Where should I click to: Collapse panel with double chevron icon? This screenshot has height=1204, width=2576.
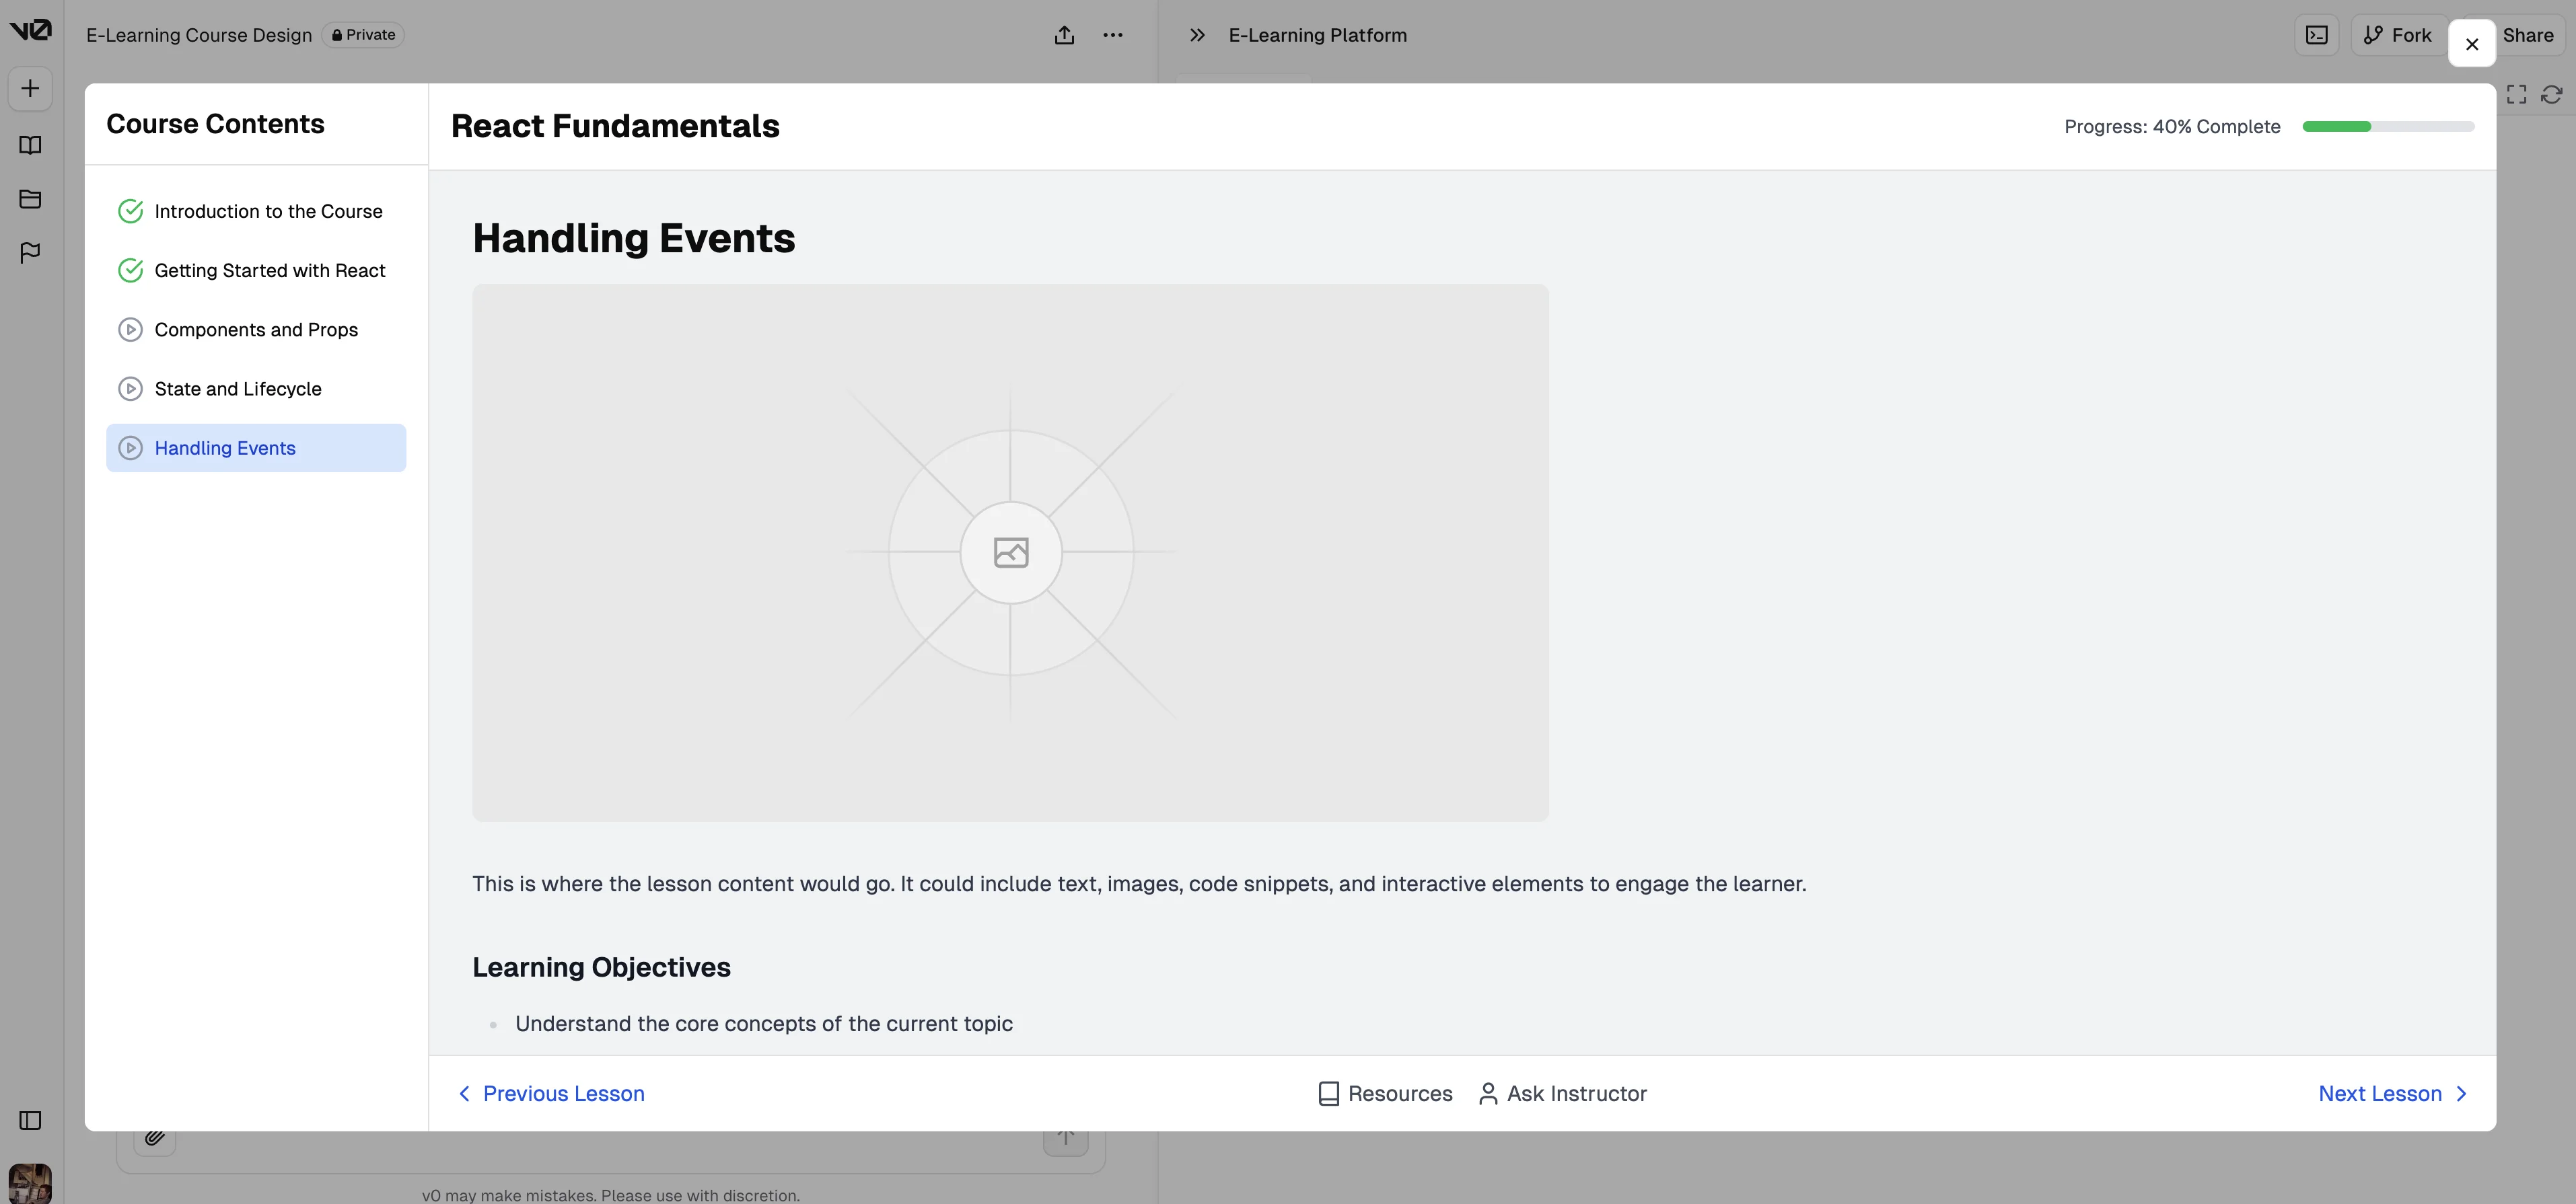pos(1196,35)
